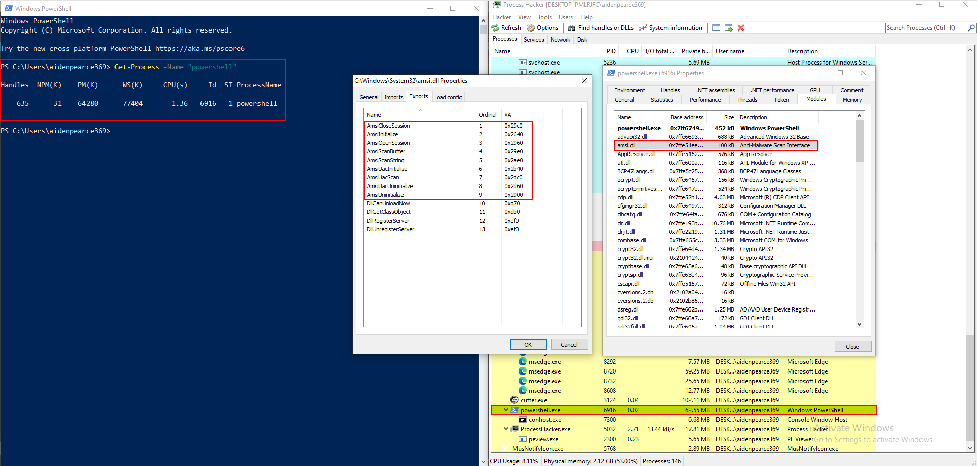Switch to the Network tab
Screen dimensions: 977x466
click(x=560, y=40)
